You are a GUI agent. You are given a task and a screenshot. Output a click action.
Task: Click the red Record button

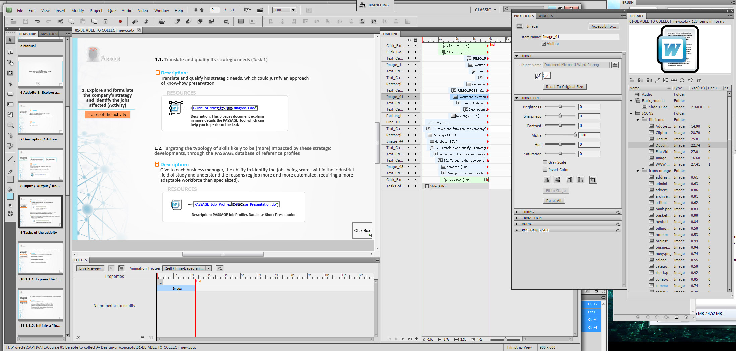[120, 21]
